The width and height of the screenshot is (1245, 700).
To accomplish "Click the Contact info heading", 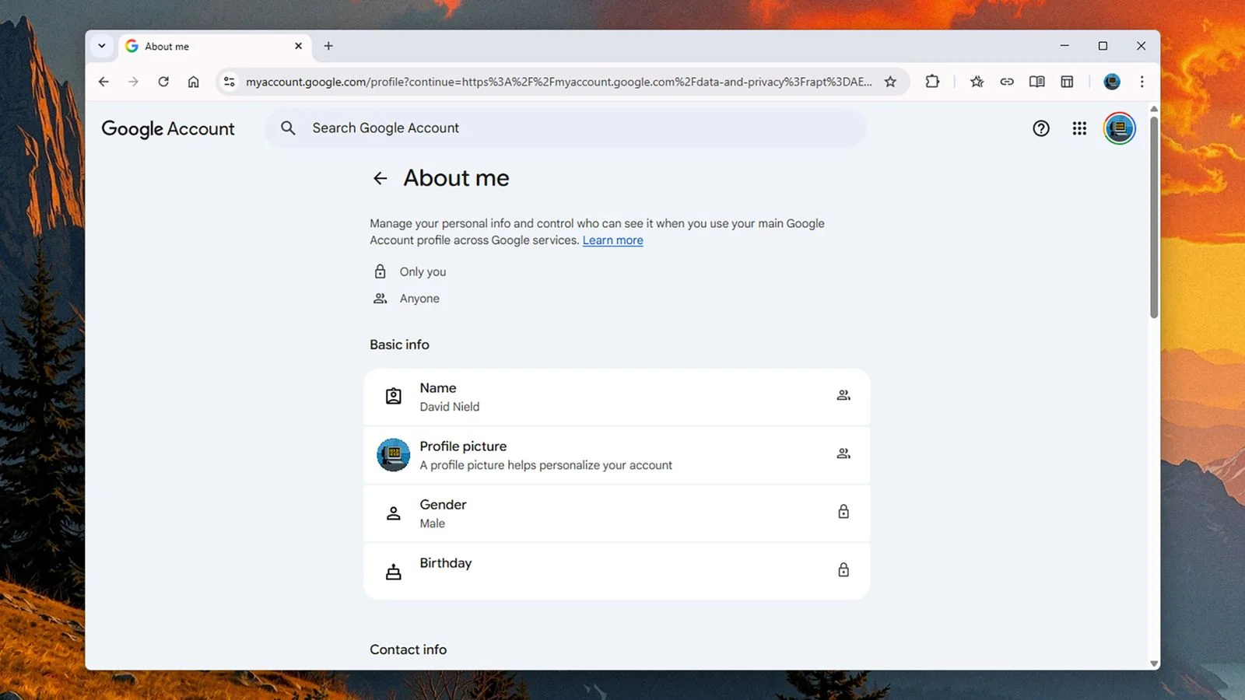I will pos(408,649).
